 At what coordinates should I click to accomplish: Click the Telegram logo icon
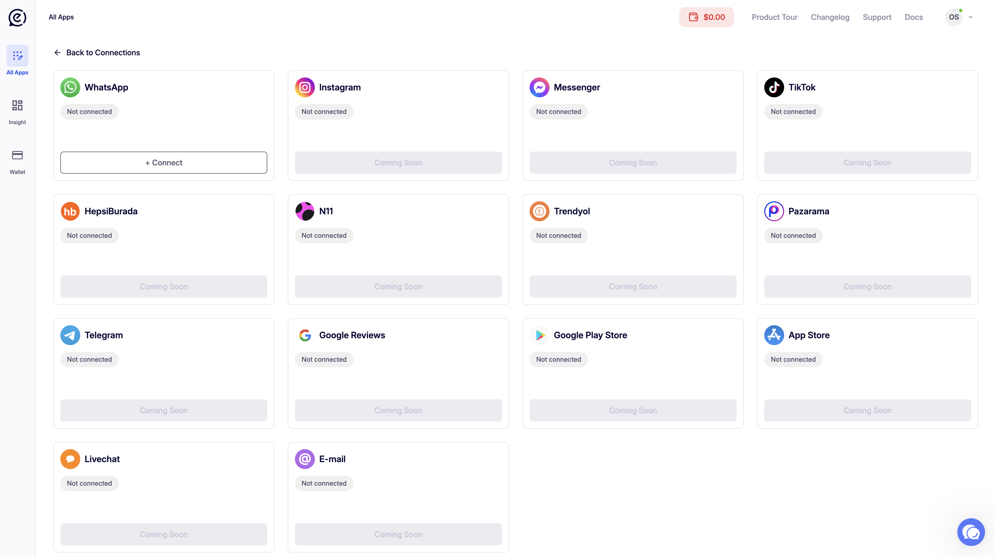pyautogui.click(x=70, y=335)
